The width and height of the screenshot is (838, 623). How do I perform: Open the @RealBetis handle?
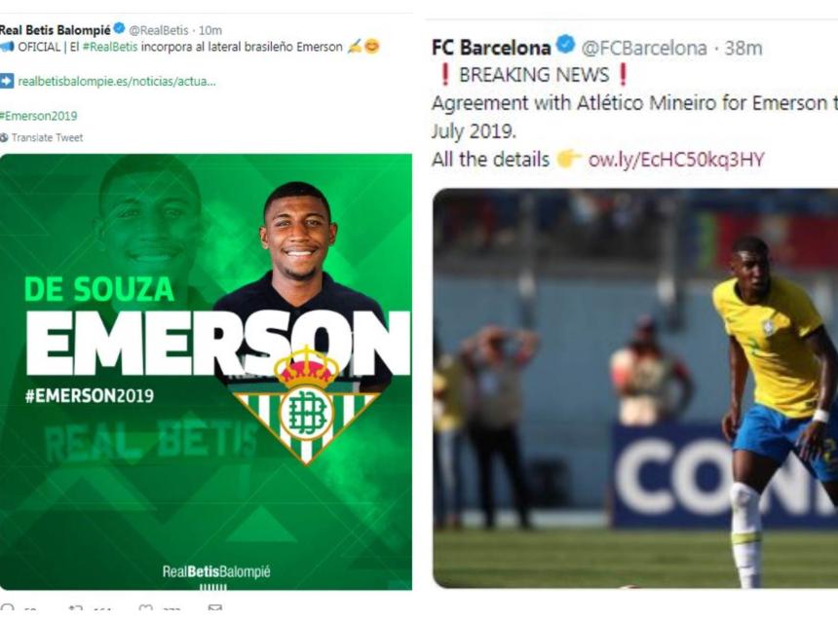click(159, 30)
